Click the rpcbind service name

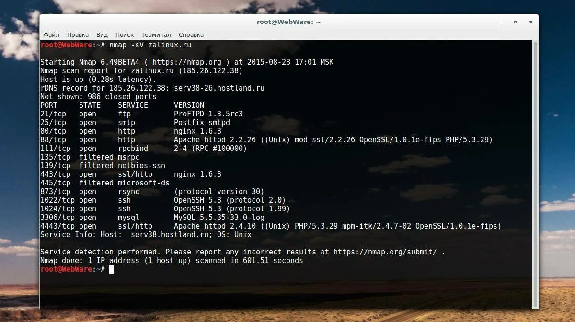(133, 149)
